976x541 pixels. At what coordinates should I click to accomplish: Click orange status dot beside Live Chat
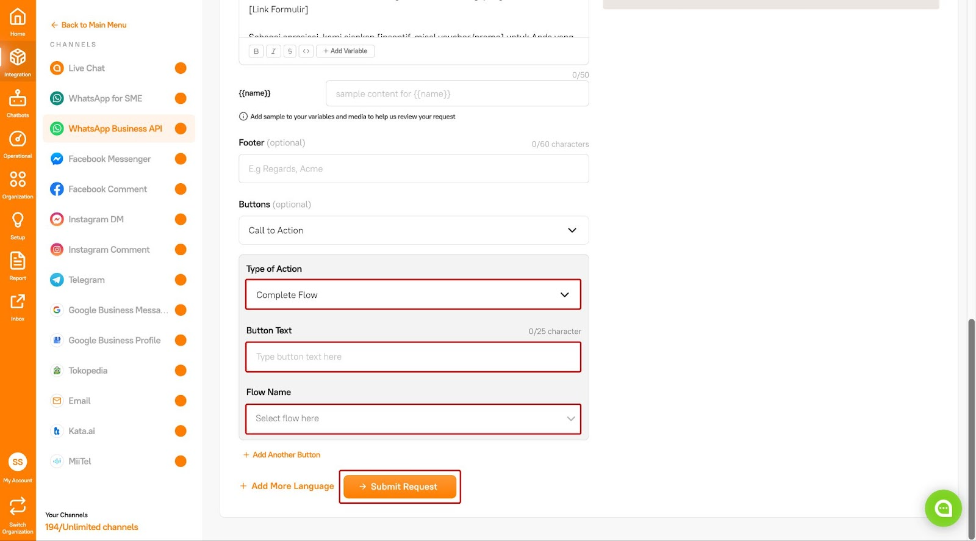(x=181, y=68)
